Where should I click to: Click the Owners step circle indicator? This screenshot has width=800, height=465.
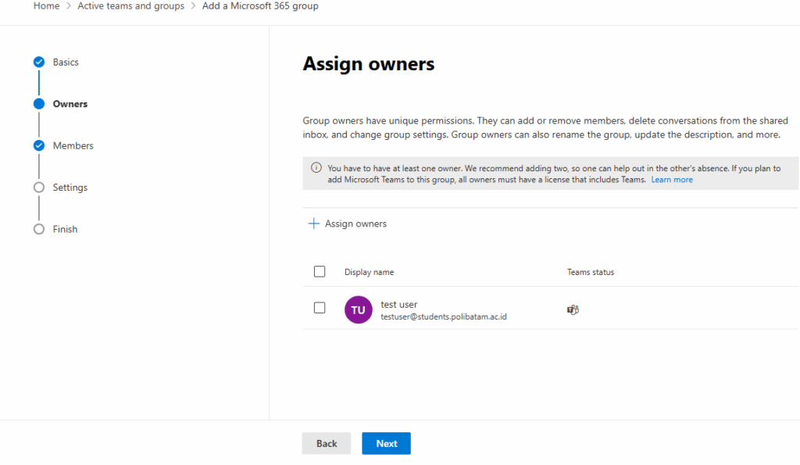pyautogui.click(x=39, y=104)
